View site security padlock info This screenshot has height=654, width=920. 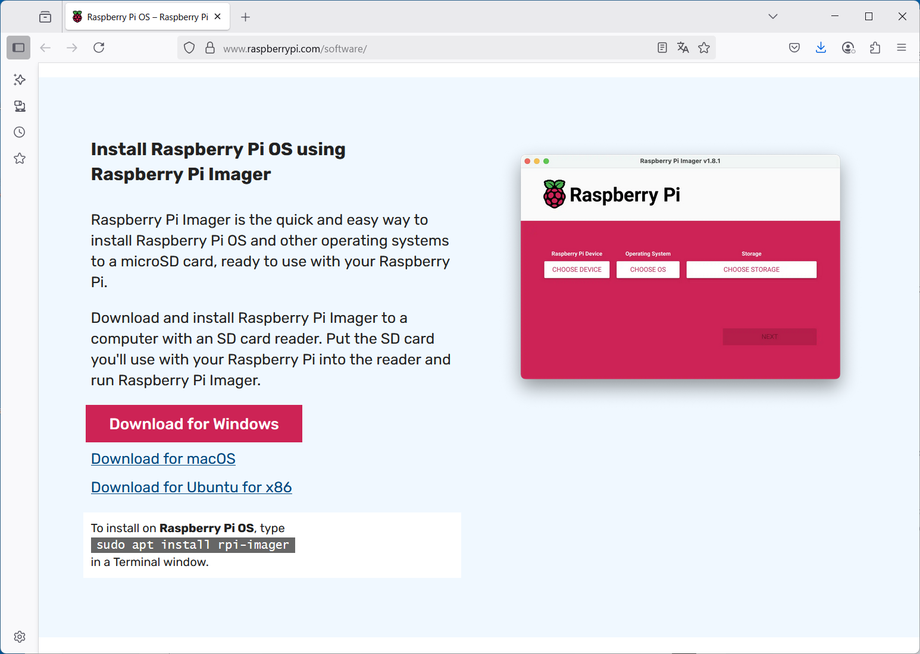[x=210, y=48]
